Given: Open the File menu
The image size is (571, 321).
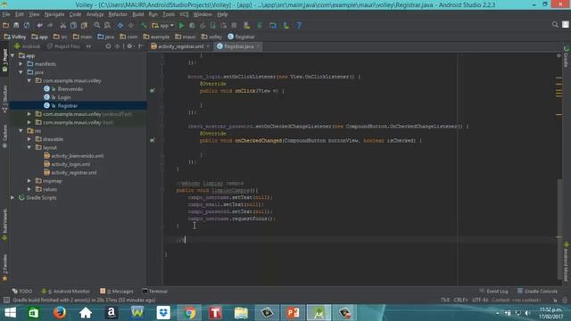Looking at the screenshot, I should (6, 14).
